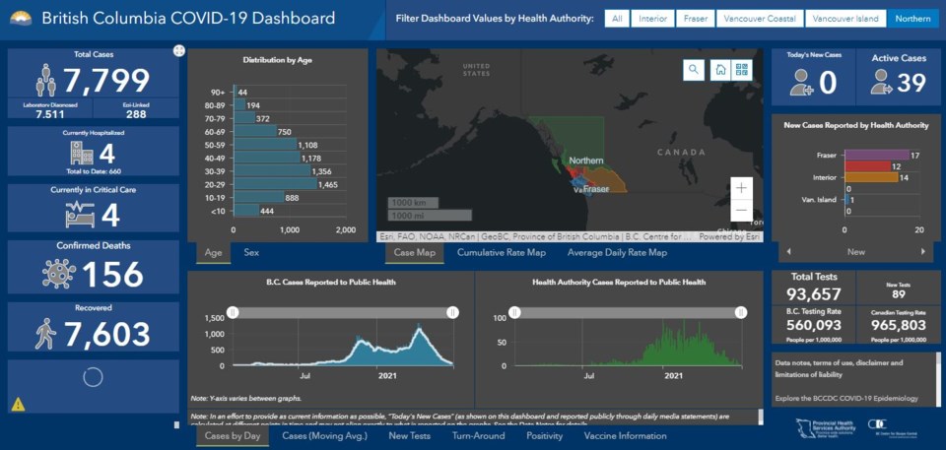Screen dimensions: 946x450
Task: Click the Total Cases people icon
Action: point(45,80)
